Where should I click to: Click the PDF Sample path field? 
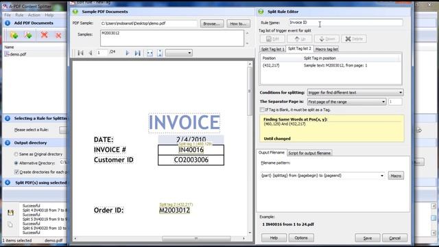click(x=149, y=23)
